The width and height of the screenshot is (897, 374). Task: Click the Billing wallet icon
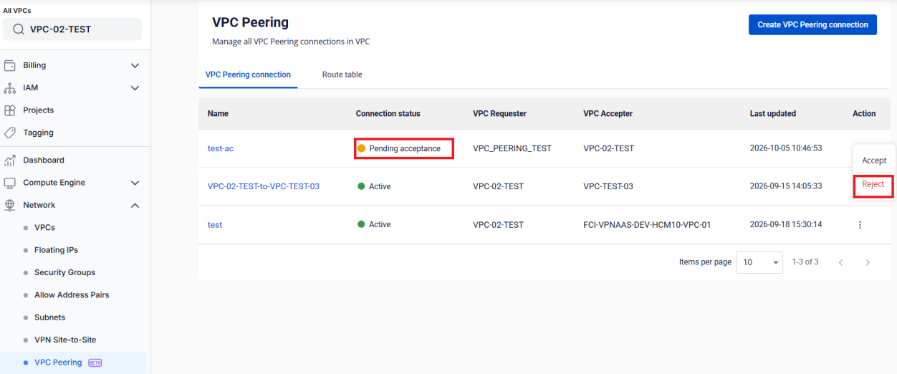(x=10, y=65)
